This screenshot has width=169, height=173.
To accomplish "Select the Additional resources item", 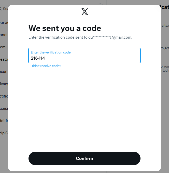I will [4, 121].
